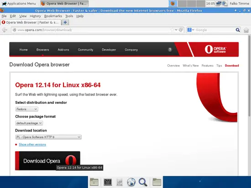Click the Firefox home icon
Screen dimensions: 251x188
tap(246, 30)
